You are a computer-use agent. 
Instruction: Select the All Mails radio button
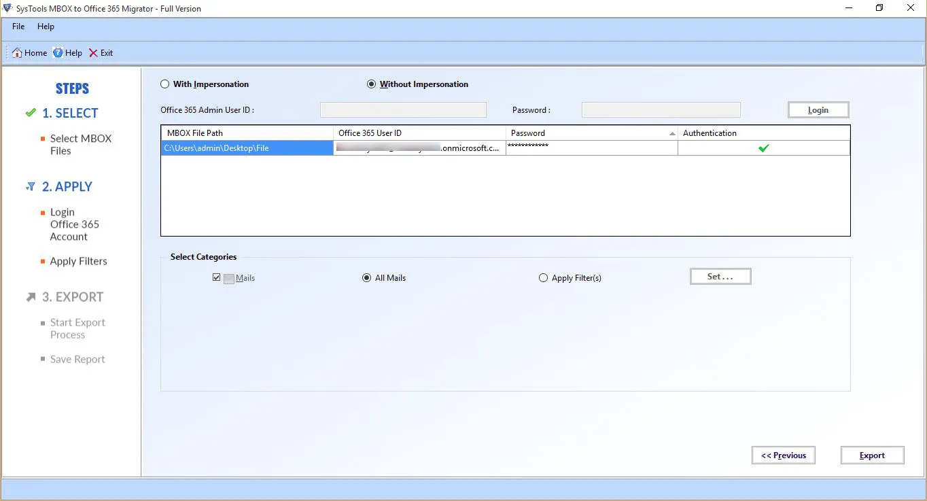pyautogui.click(x=367, y=278)
